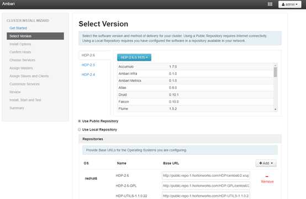The height and width of the screenshot is (199, 306).
Task: Click the services list scroll down arrow
Action: [276, 109]
